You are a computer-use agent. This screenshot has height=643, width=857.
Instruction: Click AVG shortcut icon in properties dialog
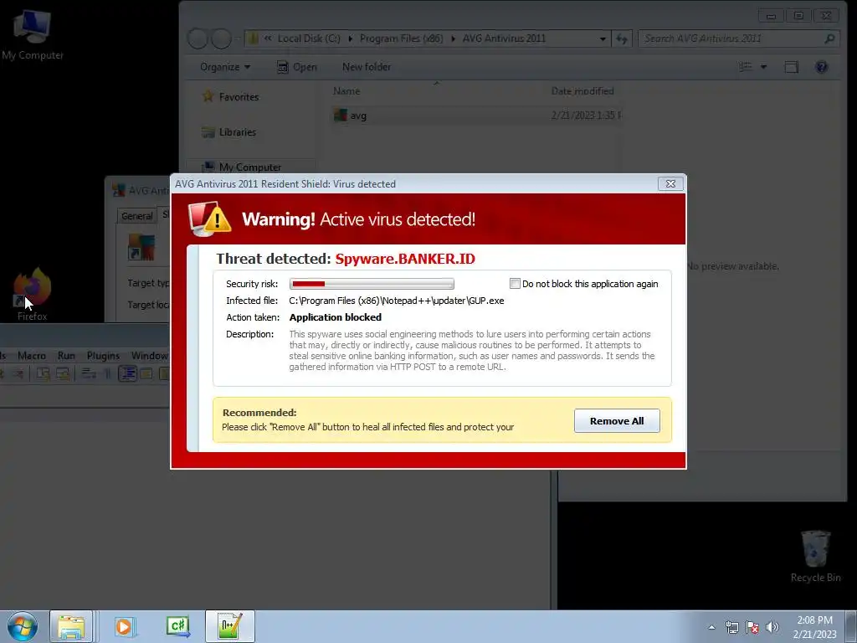pos(141,247)
